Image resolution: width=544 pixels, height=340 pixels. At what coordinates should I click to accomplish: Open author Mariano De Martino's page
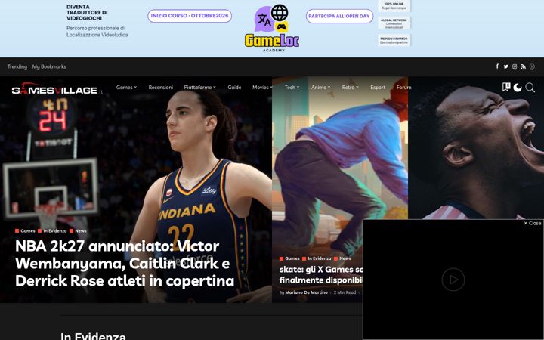click(306, 292)
